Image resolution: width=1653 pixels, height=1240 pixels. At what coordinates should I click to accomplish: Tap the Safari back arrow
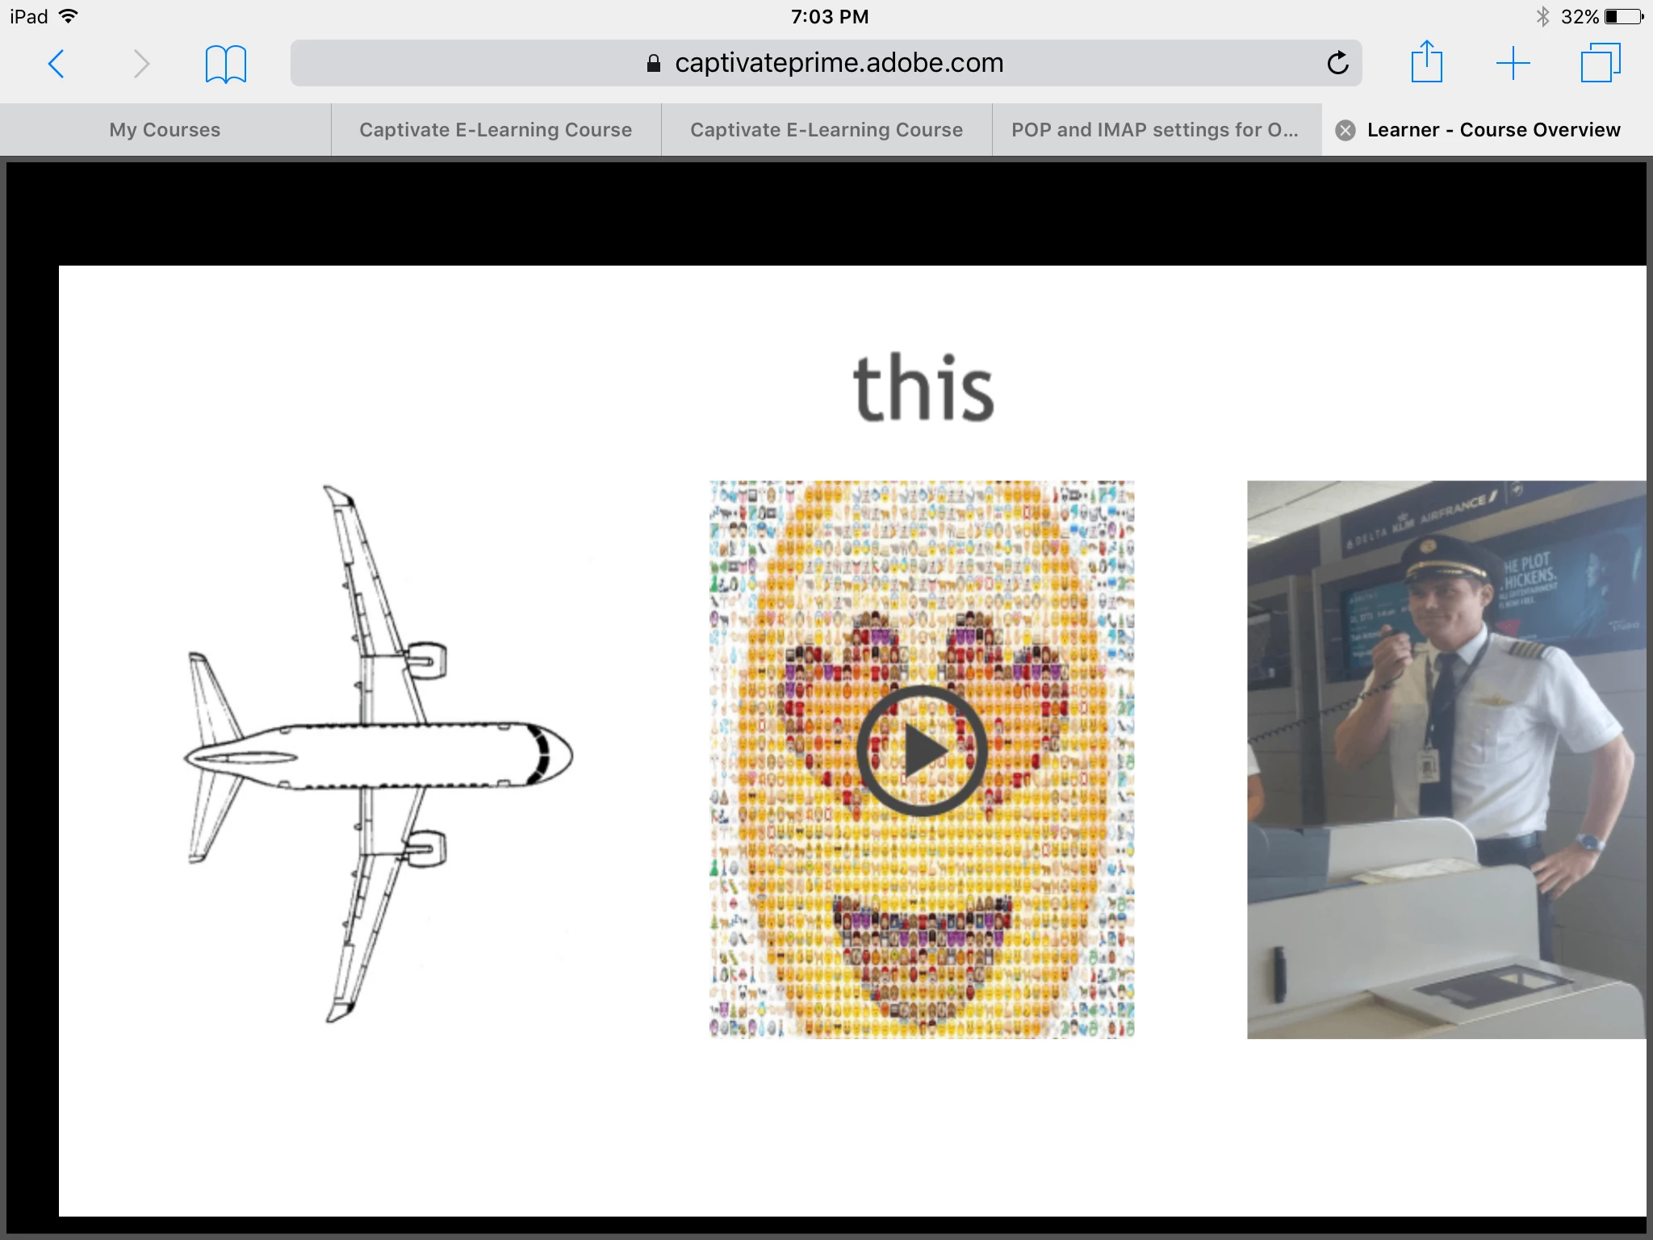coord(56,64)
